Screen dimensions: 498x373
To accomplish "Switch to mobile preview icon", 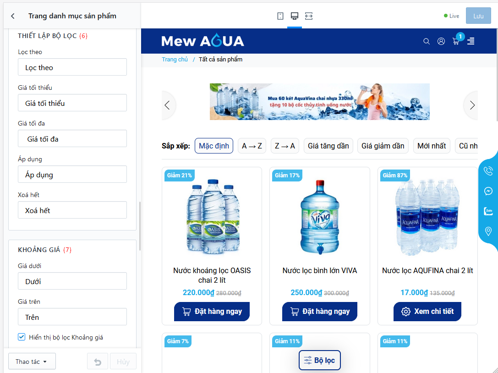I will click(x=280, y=16).
